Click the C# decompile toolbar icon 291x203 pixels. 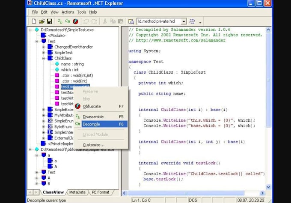68,21
